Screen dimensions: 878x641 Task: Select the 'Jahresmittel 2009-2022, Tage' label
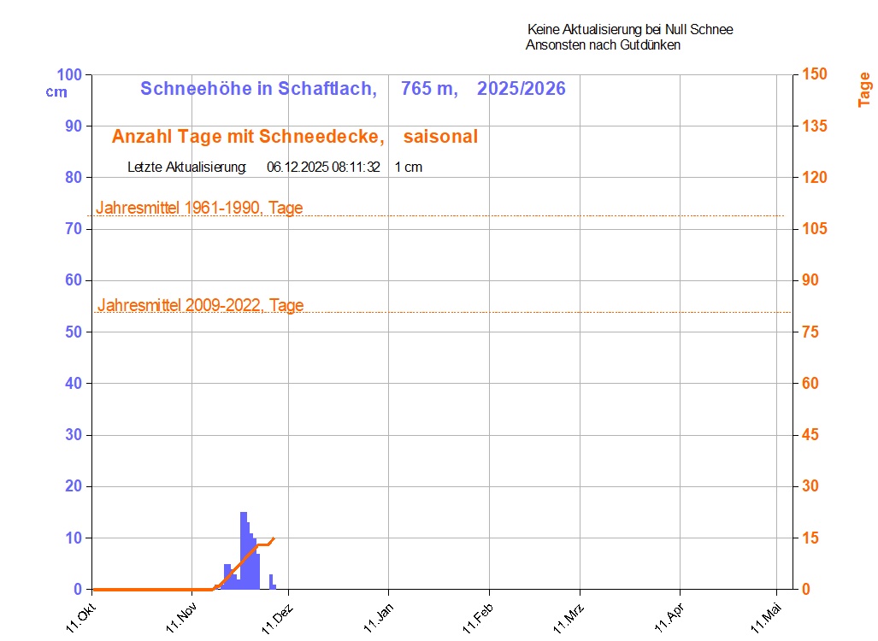pyautogui.click(x=200, y=305)
